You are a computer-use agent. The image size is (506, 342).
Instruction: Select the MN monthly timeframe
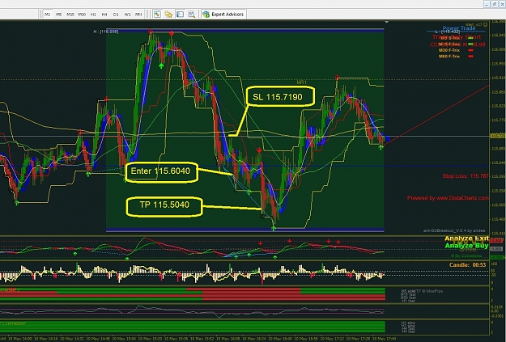point(138,15)
